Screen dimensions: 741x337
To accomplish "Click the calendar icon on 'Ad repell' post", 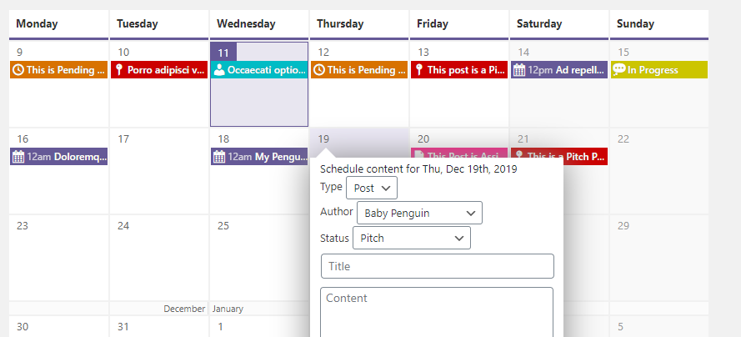I will 519,70.
